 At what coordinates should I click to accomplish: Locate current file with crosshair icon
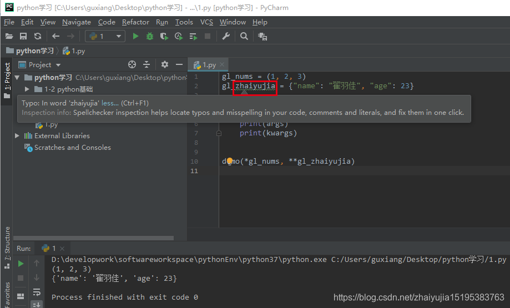pyautogui.click(x=132, y=64)
